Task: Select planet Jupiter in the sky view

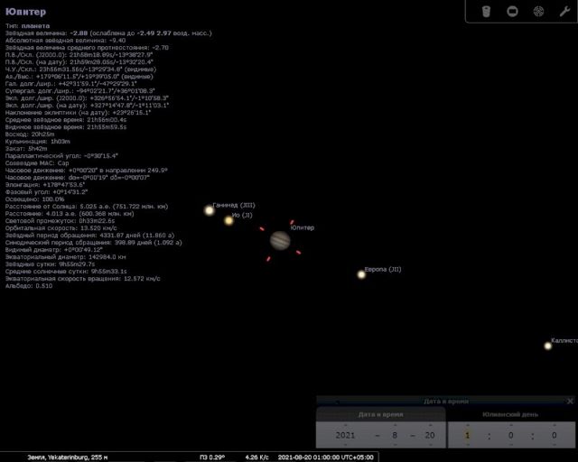Action: point(280,240)
